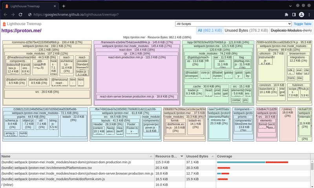Click the schema.js 9.4 KiB block
This screenshot has width=314, height=188.
pyautogui.click(x=13, y=124)
